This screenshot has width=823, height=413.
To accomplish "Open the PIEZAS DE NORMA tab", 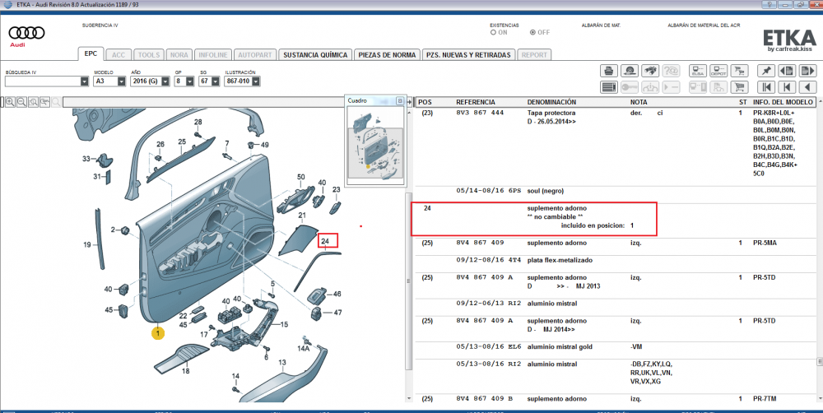I will pyautogui.click(x=387, y=54).
